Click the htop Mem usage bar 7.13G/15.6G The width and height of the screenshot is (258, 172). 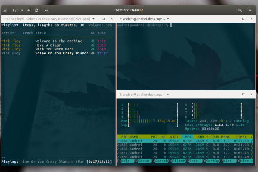[150, 121]
